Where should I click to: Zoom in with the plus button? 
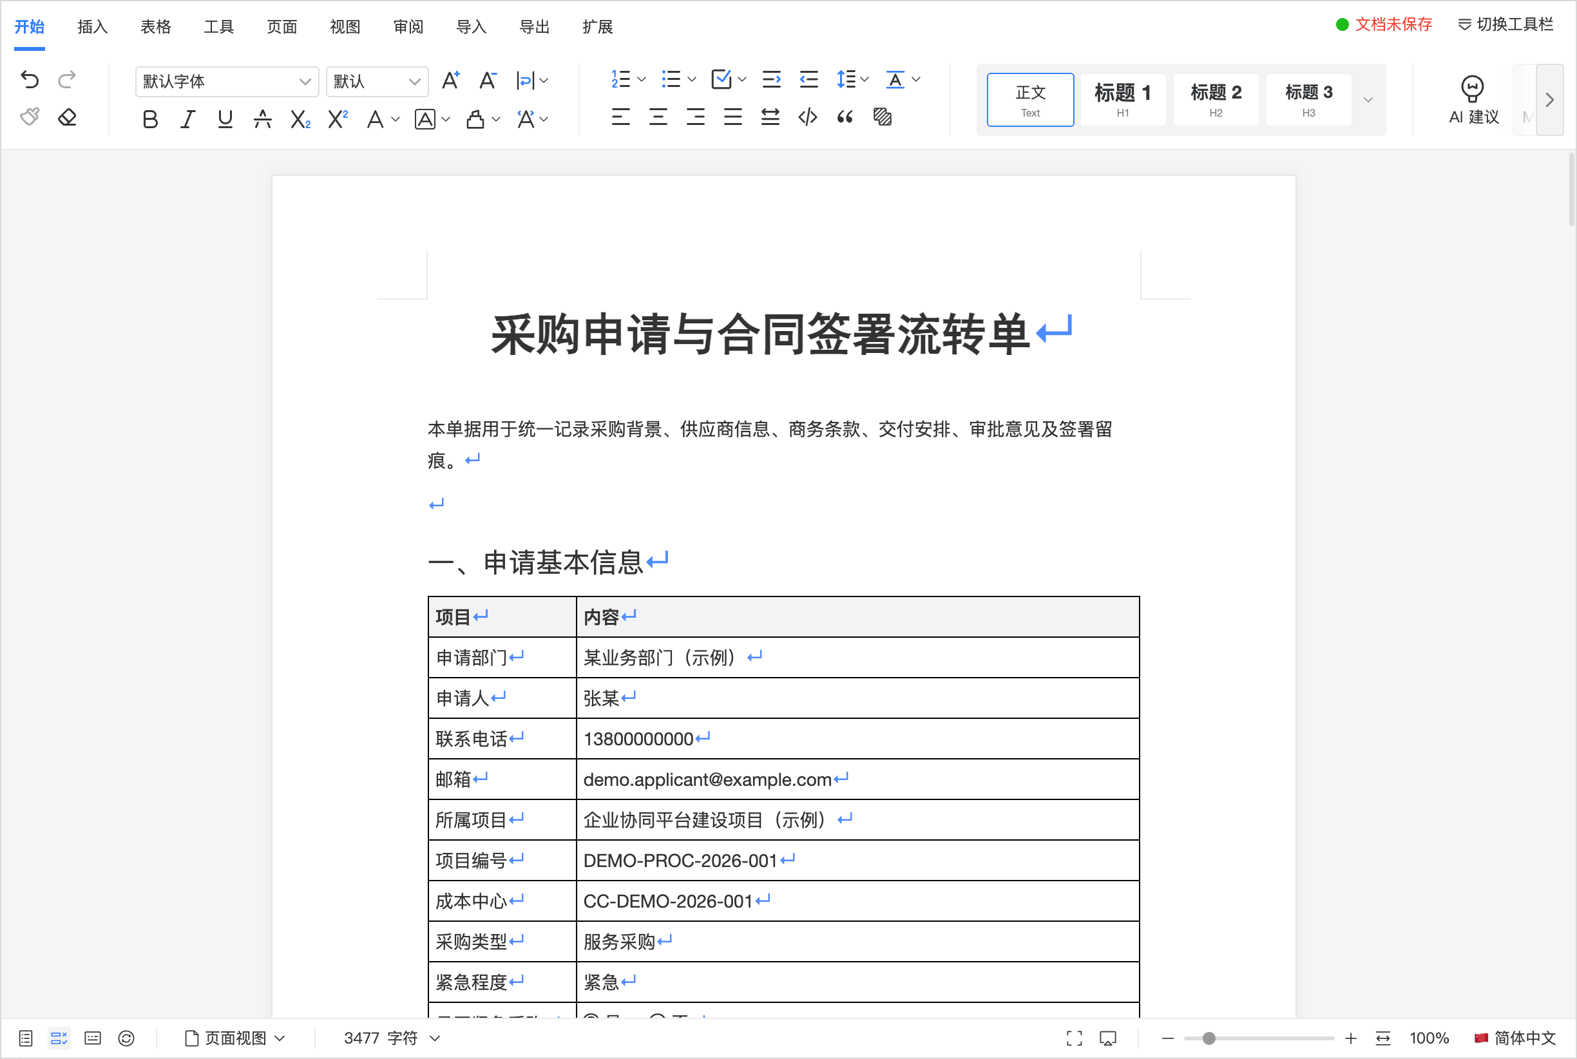point(1351,1038)
